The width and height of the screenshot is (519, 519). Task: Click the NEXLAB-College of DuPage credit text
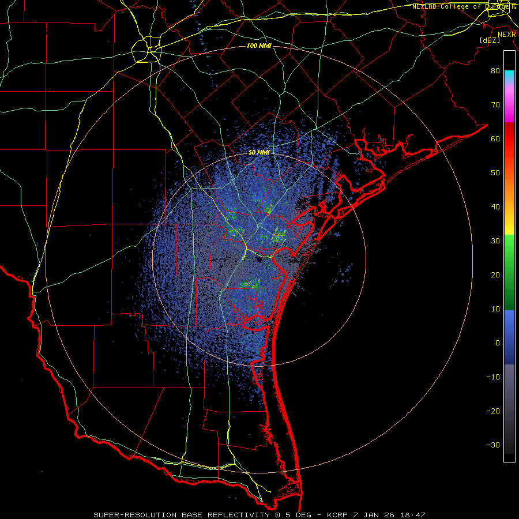tap(464, 6)
